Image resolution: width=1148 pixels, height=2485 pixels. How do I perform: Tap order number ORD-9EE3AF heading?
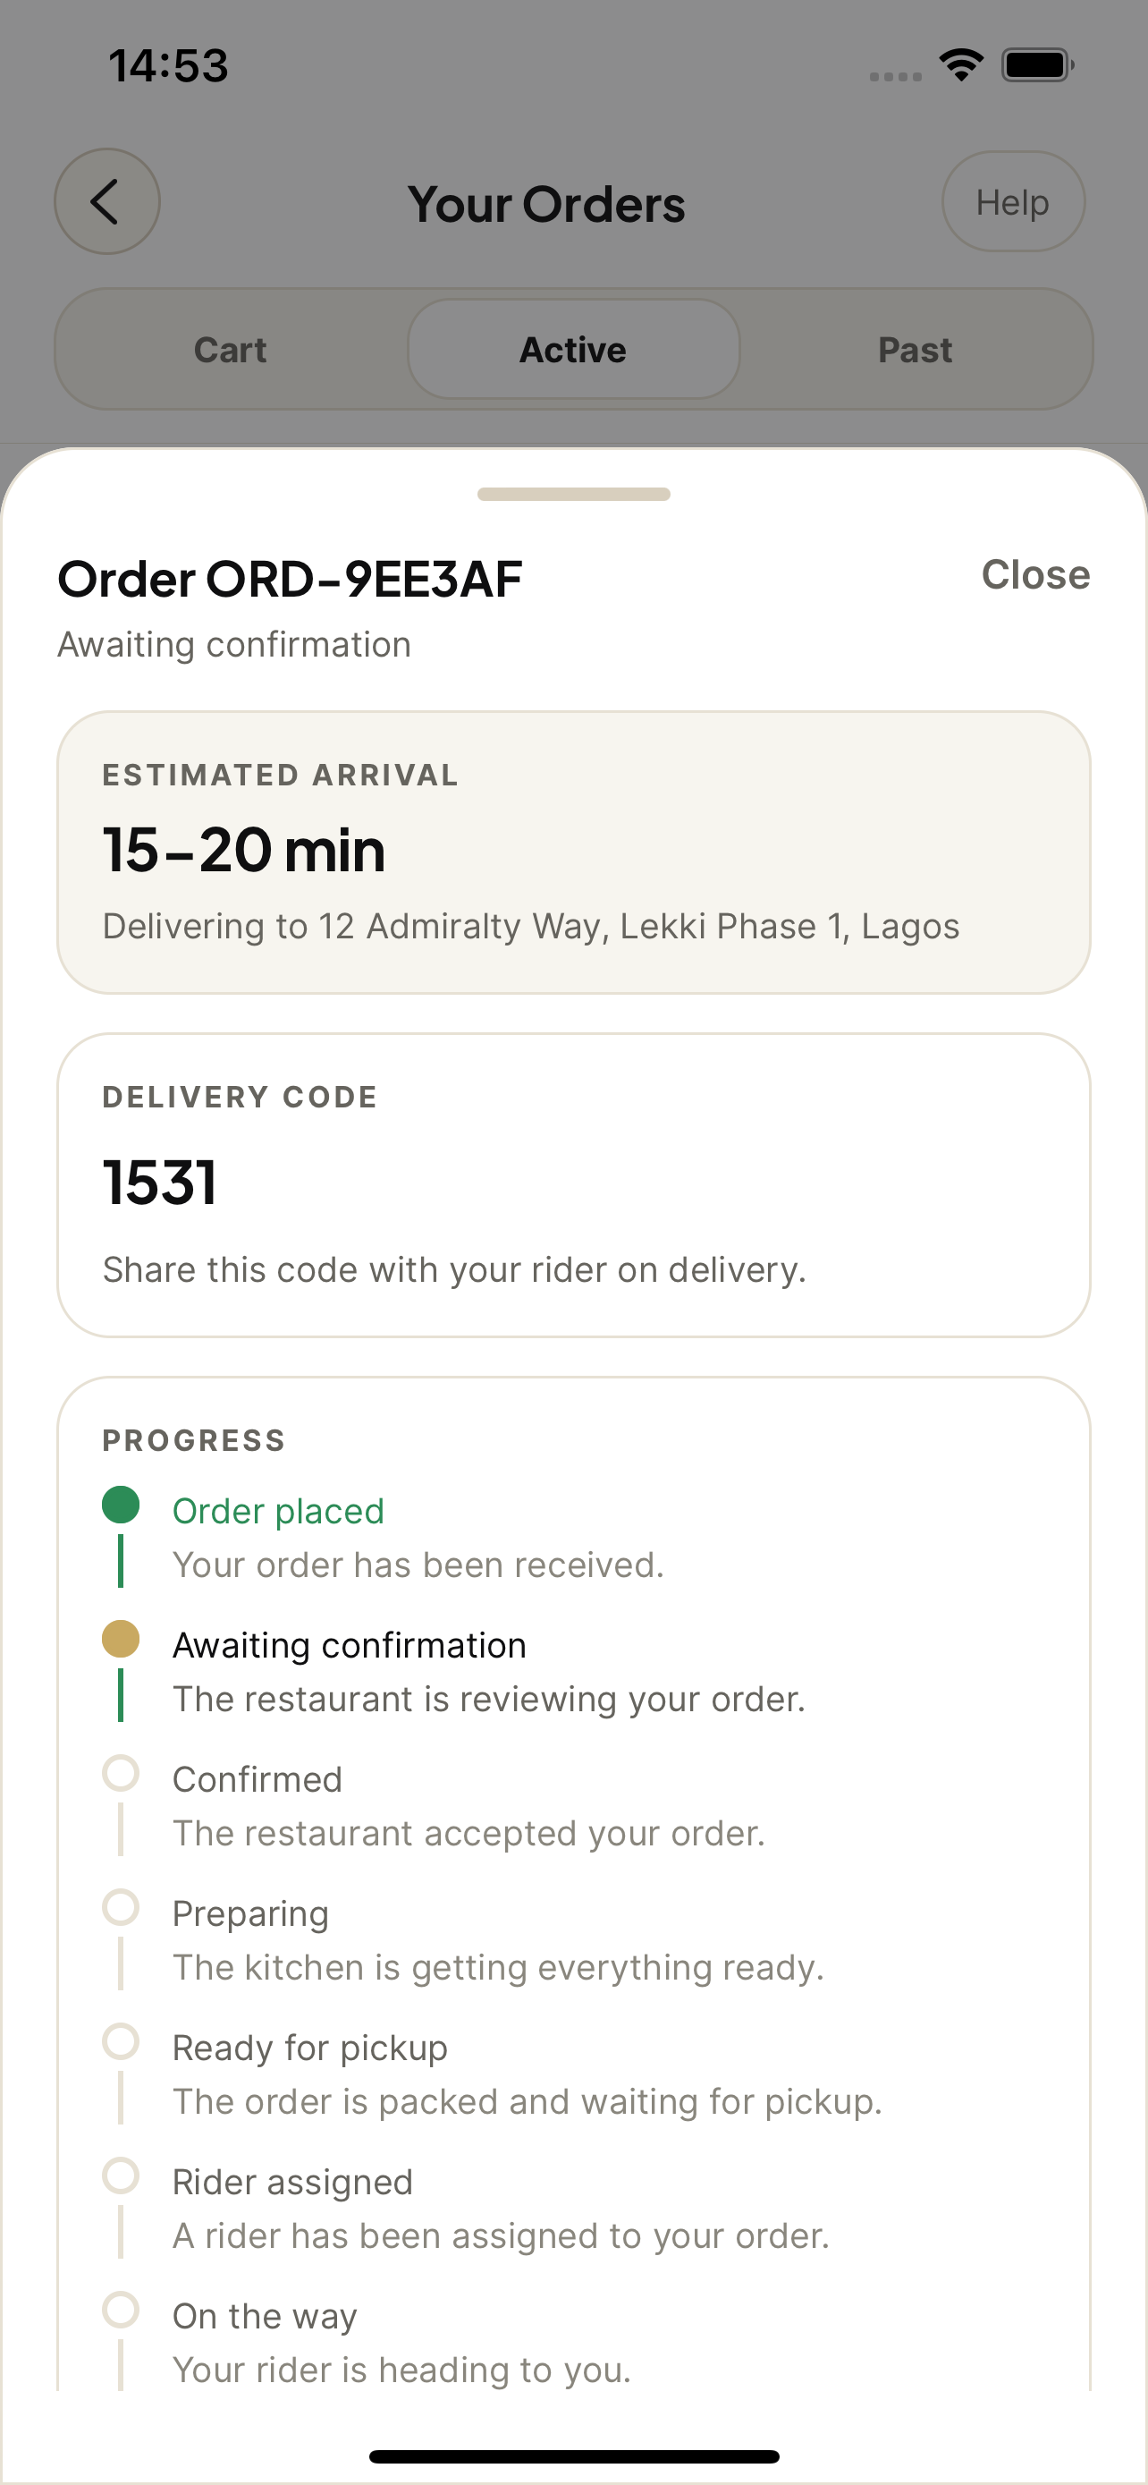(x=289, y=579)
